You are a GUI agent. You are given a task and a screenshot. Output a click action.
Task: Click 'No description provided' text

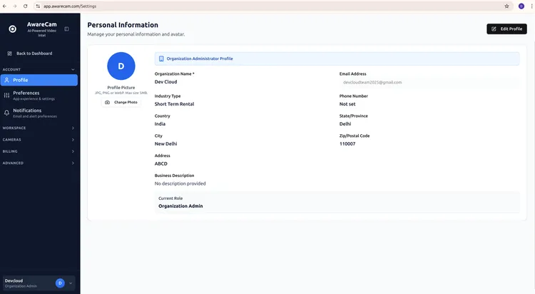click(180, 183)
